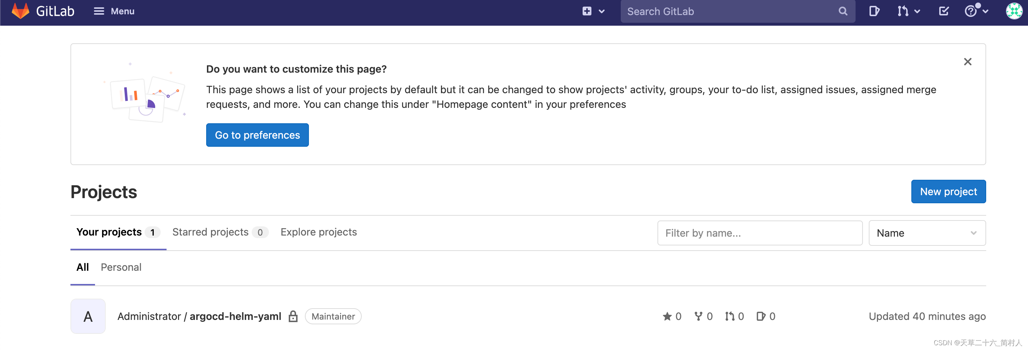Open the Issues icon in navbar
This screenshot has width=1028, height=350.
tap(874, 11)
